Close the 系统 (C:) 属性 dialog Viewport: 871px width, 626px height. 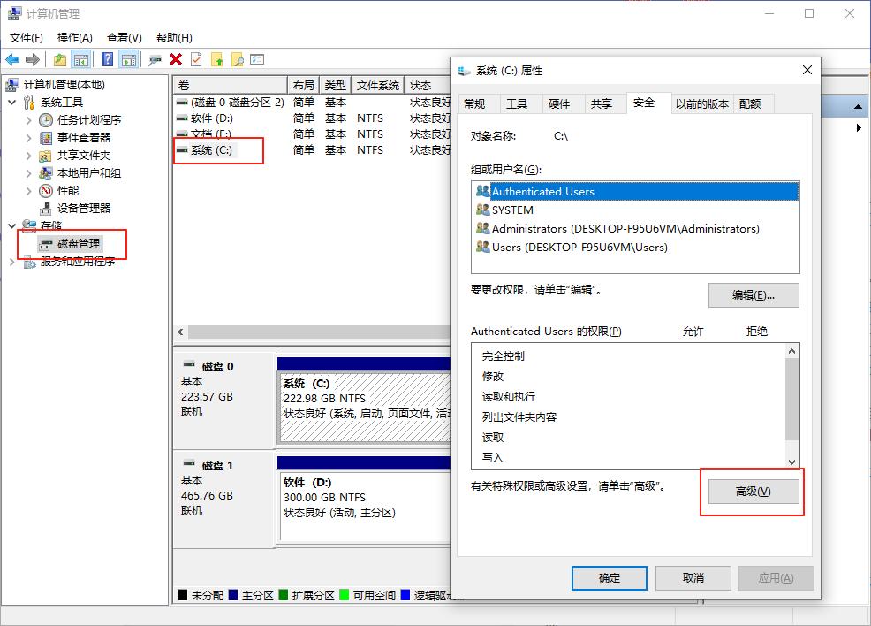click(807, 70)
